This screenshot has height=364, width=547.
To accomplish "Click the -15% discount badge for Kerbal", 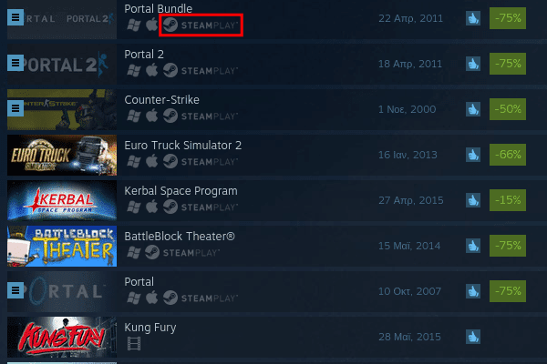I will [508, 200].
